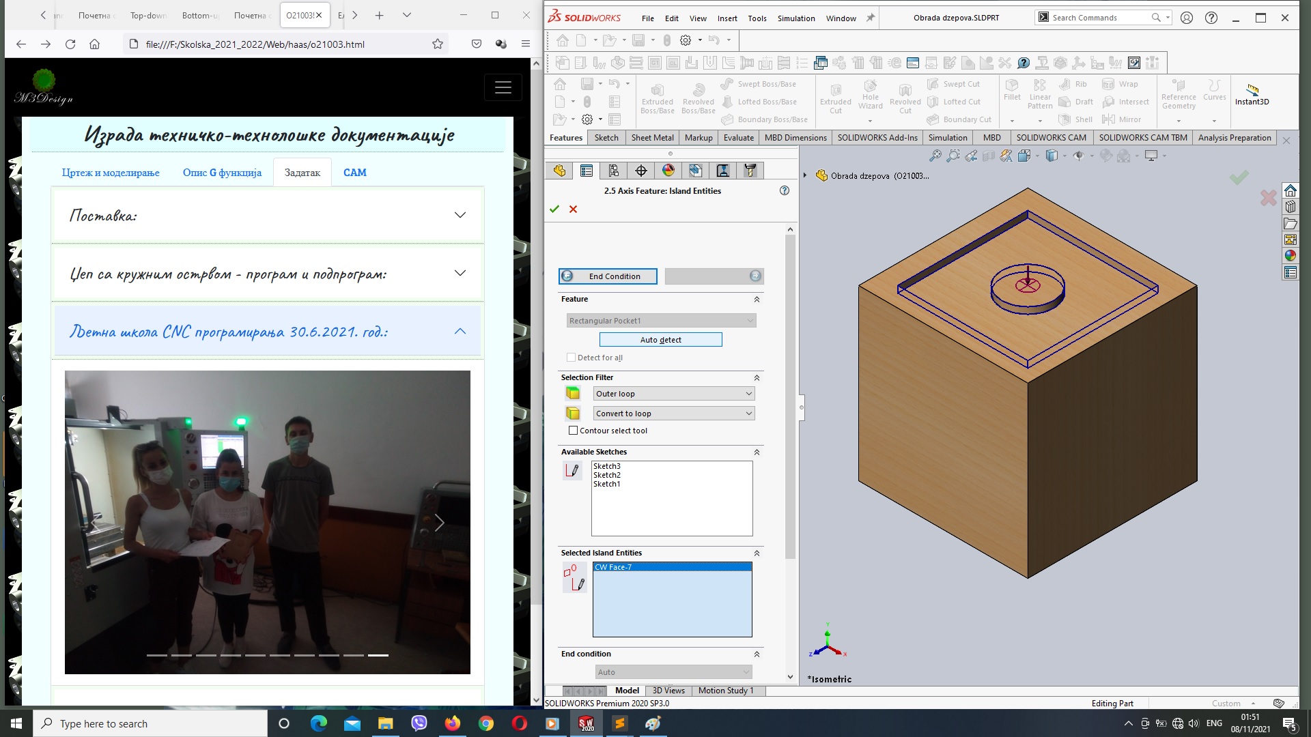Expand the Поставка accordion section
1311x737 pixels.
tap(268, 216)
